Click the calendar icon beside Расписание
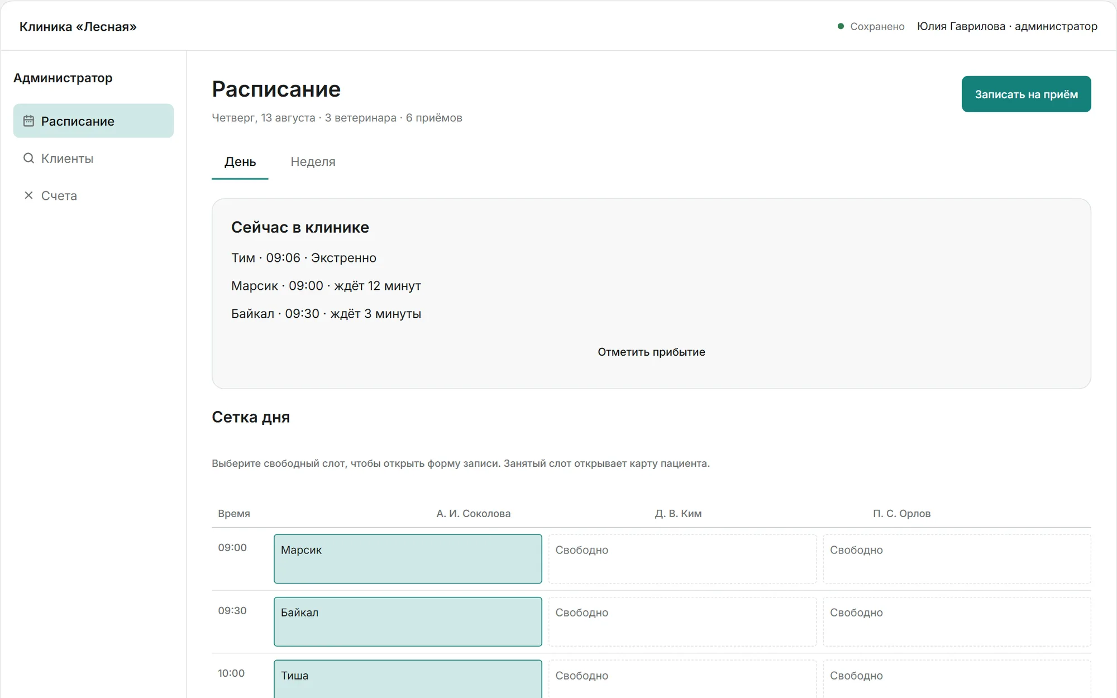 28,121
